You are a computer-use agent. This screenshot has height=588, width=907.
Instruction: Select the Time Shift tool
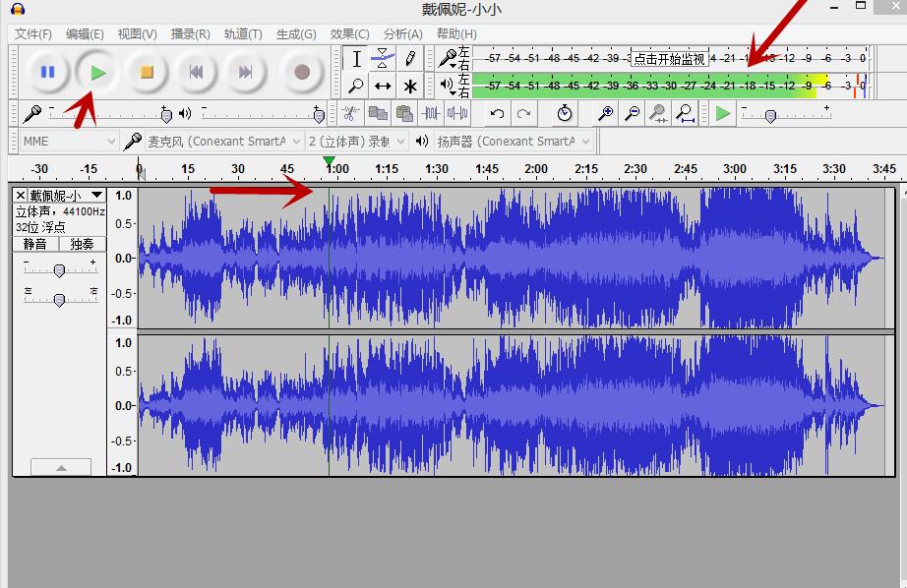383,87
